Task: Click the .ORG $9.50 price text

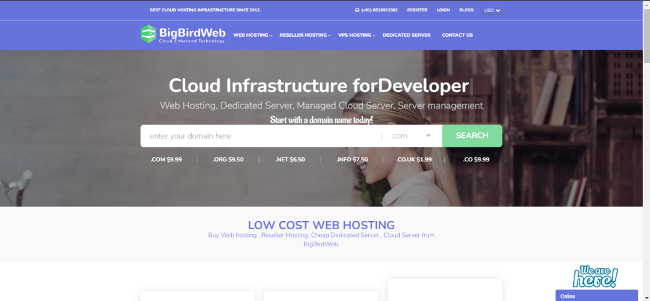Action: click(x=228, y=159)
